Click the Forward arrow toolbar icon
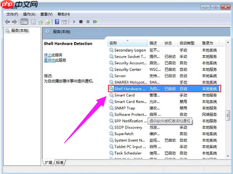This screenshot has width=233, height=174. 14,22
